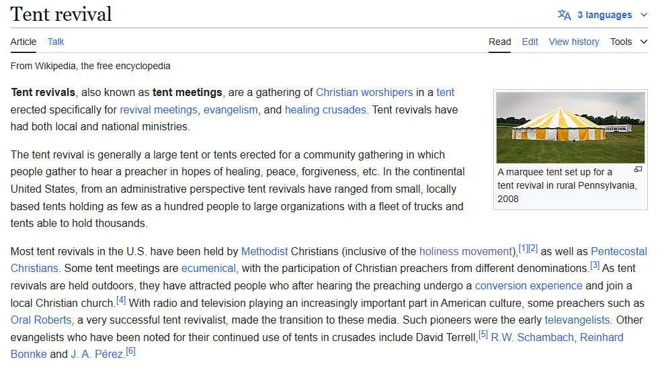
Task: Open the holiness movement link
Action: 466,252
